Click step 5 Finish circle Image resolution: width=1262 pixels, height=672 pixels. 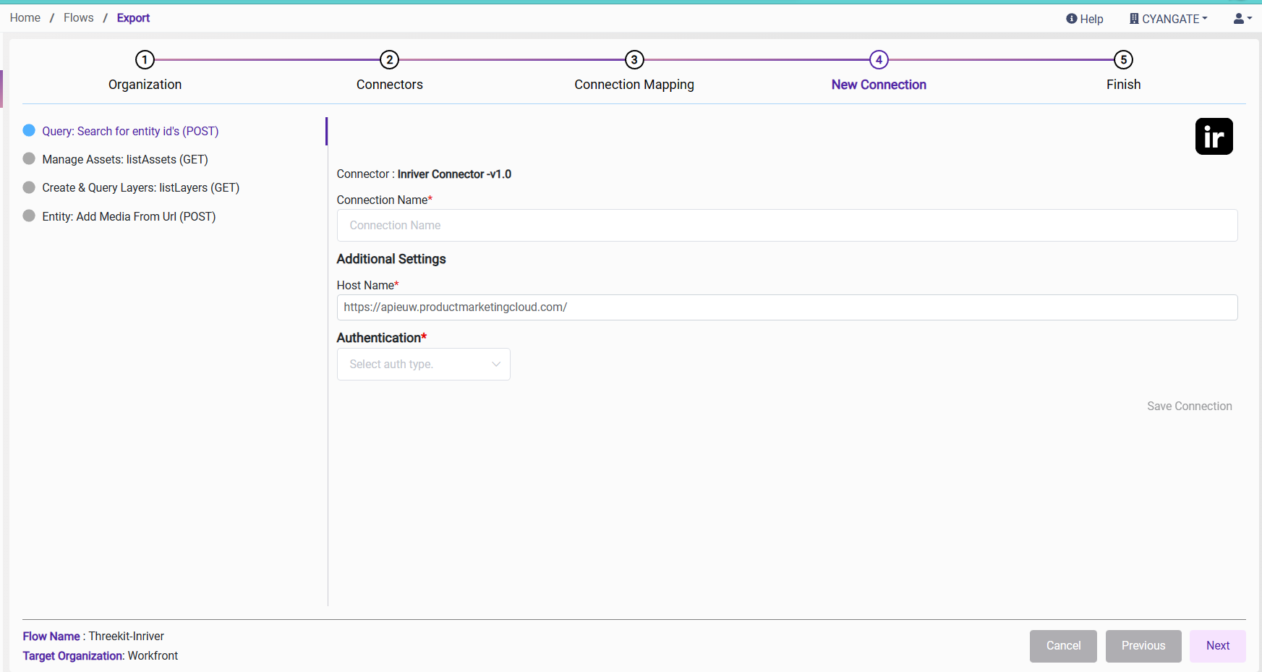(1123, 60)
